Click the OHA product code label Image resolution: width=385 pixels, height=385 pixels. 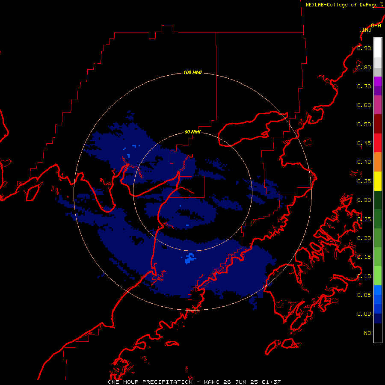point(376,26)
